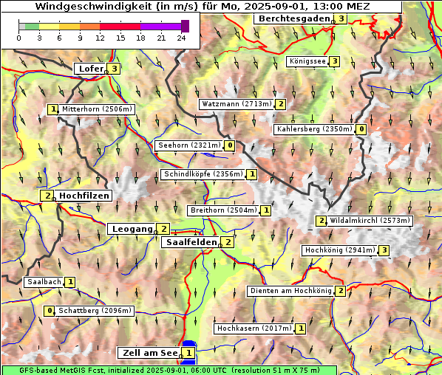
Task: Click the Windgeschwindigkeit title bar
Action: pos(202,6)
